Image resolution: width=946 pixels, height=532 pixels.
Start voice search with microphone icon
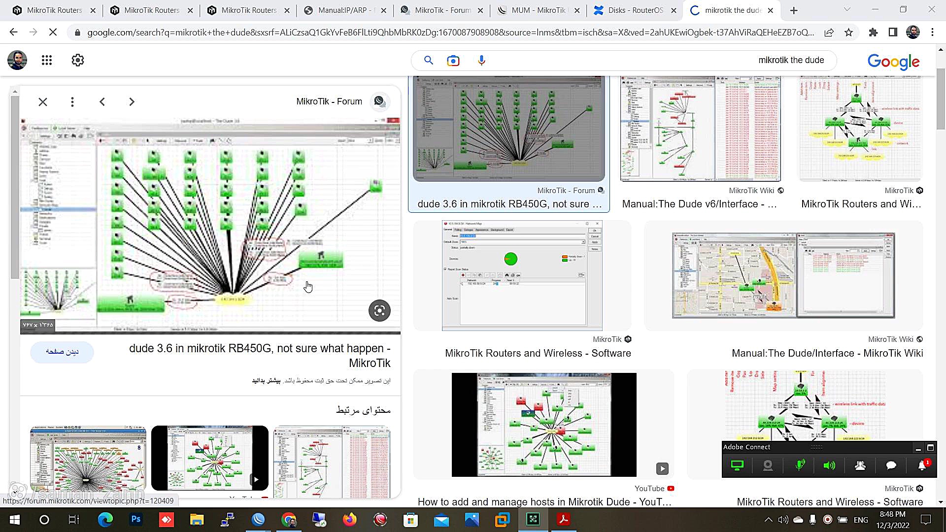[x=481, y=61]
